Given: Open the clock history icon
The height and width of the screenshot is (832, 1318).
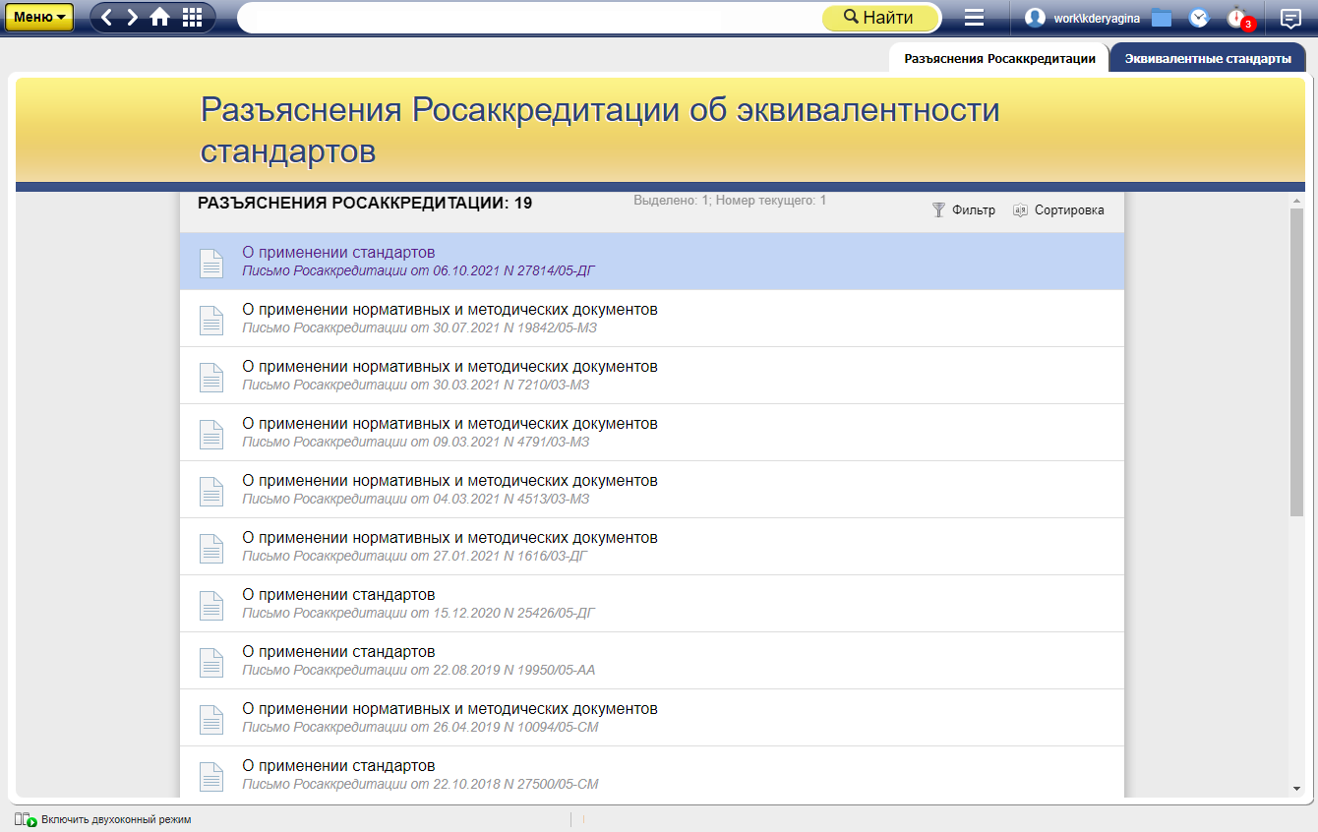Looking at the screenshot, I should point(1198,18).
